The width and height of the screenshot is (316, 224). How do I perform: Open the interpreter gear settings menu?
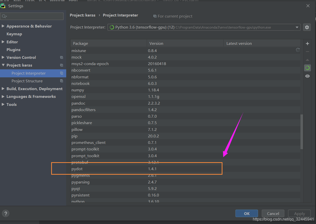click(x=307, y=27)
